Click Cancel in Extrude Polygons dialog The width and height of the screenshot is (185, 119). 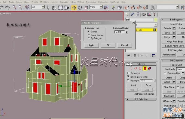125,45
